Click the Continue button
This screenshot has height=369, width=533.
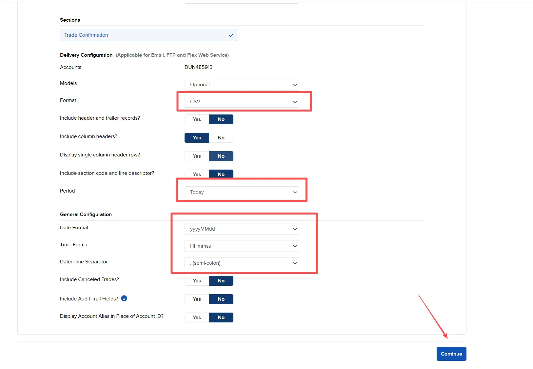451,354
